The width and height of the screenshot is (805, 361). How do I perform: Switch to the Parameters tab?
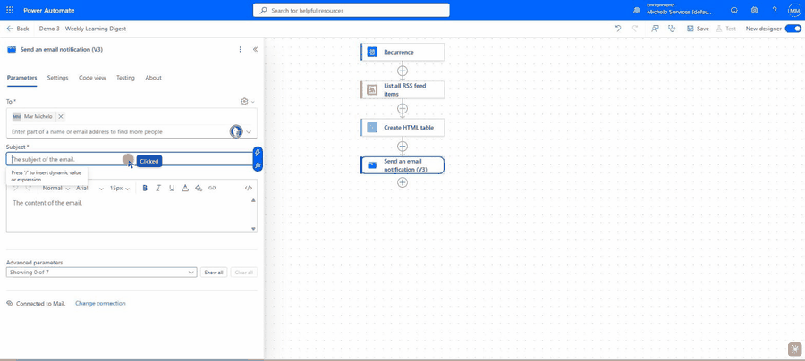22,78
